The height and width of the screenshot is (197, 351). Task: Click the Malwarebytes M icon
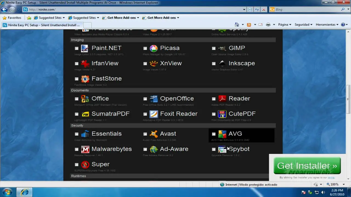pos(85,149)
